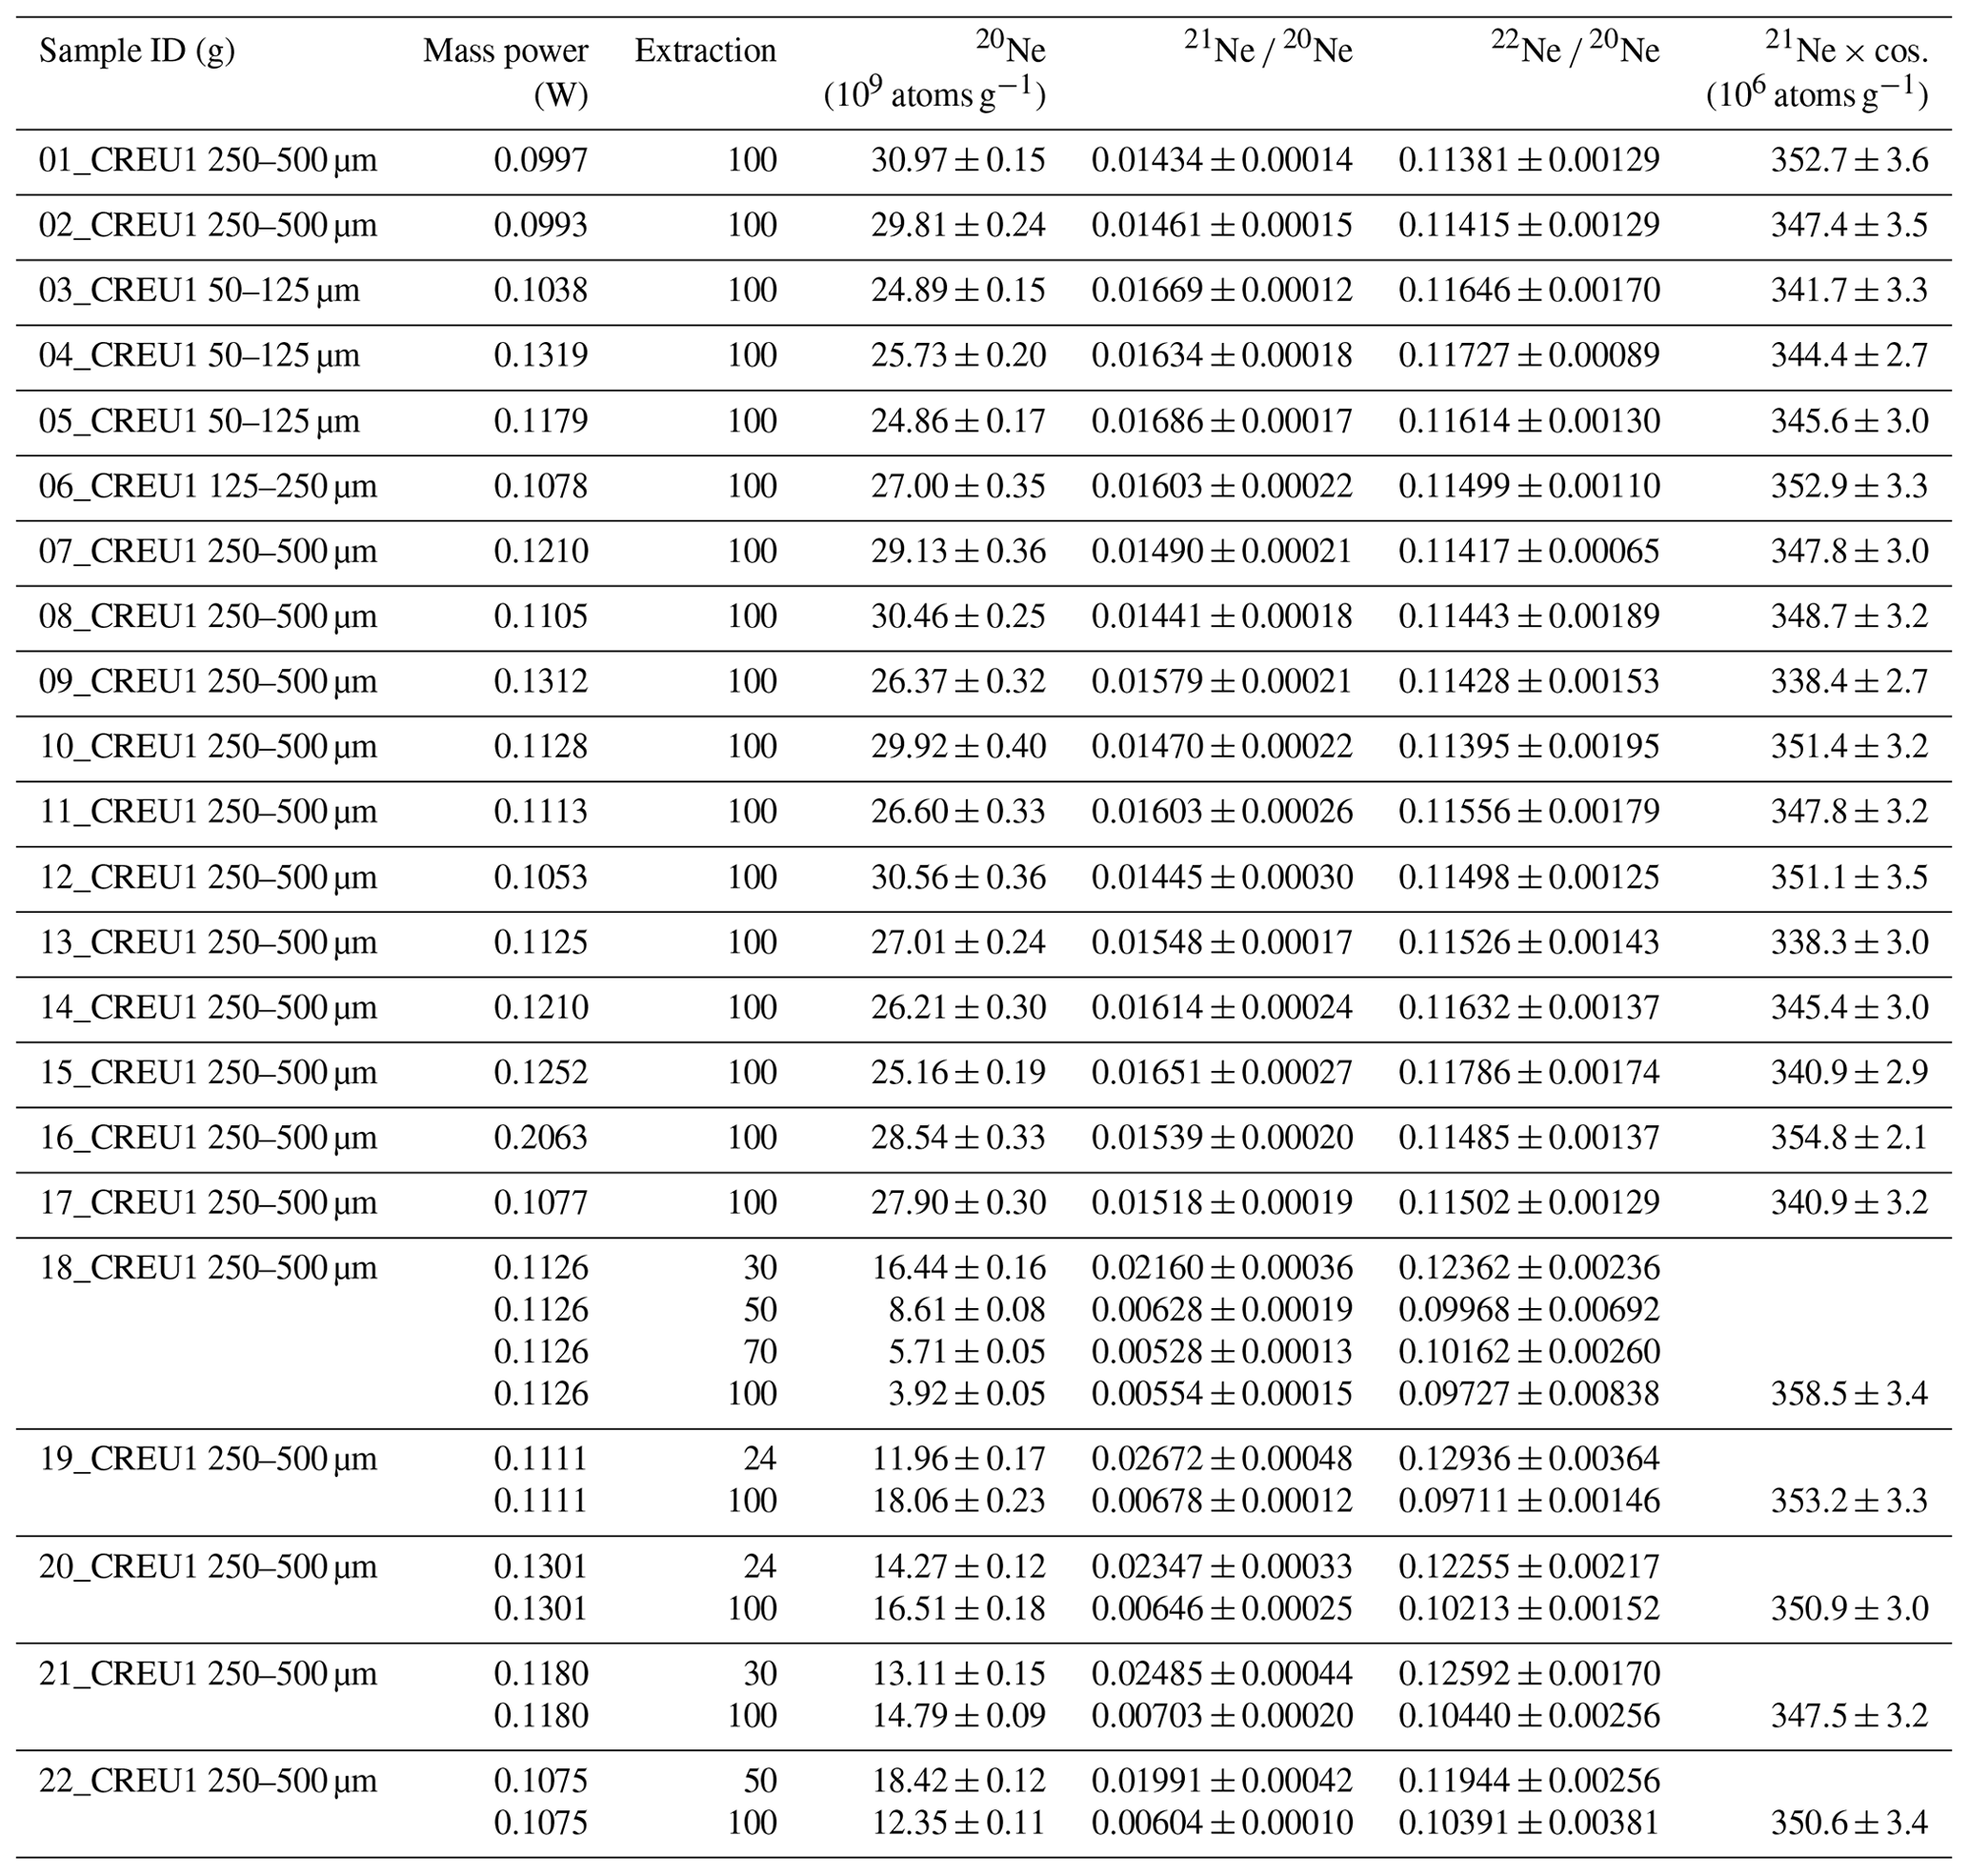
Task: Click the ratio '0.02160 ± 0.00036'
Action: click(x=1222, y=1268)
